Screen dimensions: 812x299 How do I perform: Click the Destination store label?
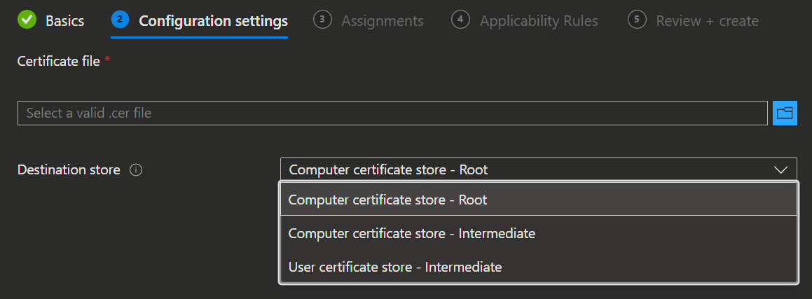click(69, 169)
